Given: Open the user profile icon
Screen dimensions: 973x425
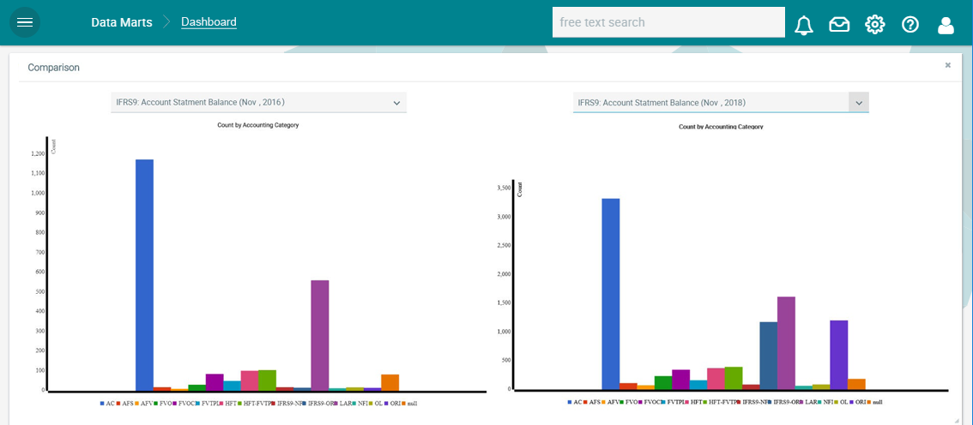Looking at the screenshot, I should pyautogui.click(x=946, y=25).
